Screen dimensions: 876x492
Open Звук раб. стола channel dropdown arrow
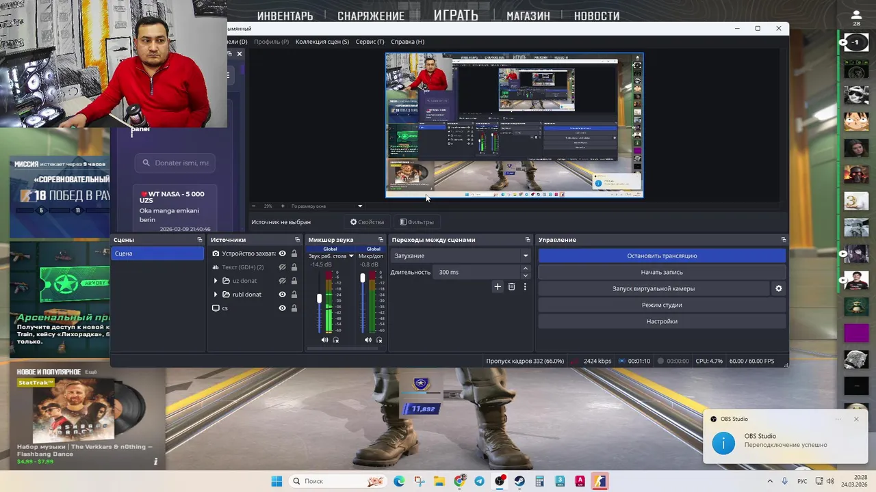pyautogui.click(x=351, y=256)
